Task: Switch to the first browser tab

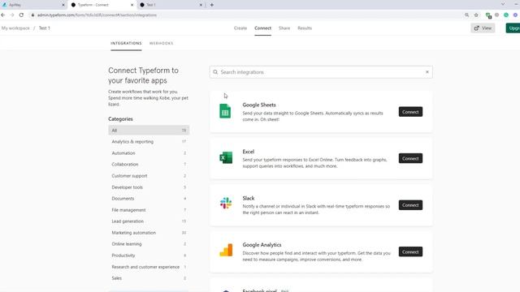Action: coord(33,5)
